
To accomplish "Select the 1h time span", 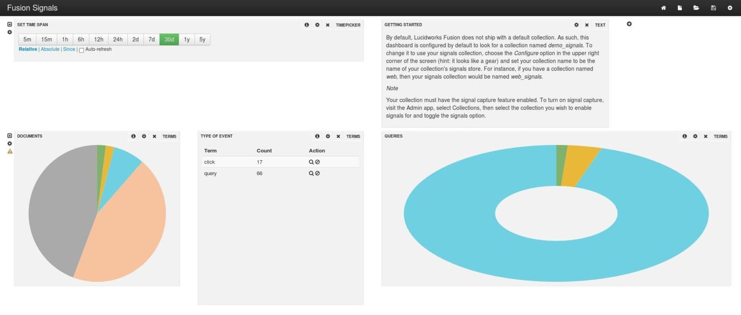I will [65, 39].
